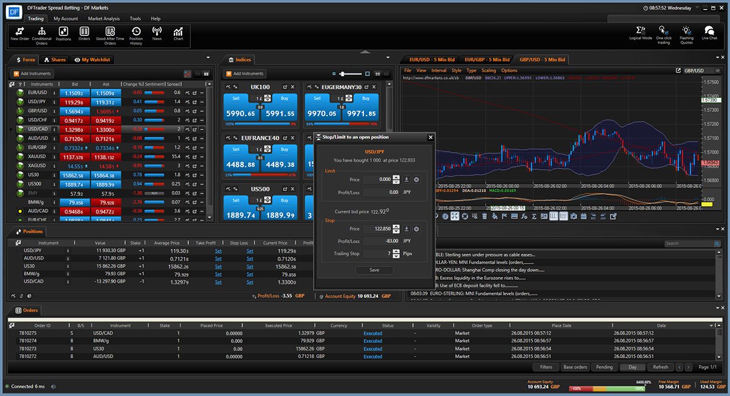
Task: Click the Set Take Profit link for AUD/USD
Action: 218,258
